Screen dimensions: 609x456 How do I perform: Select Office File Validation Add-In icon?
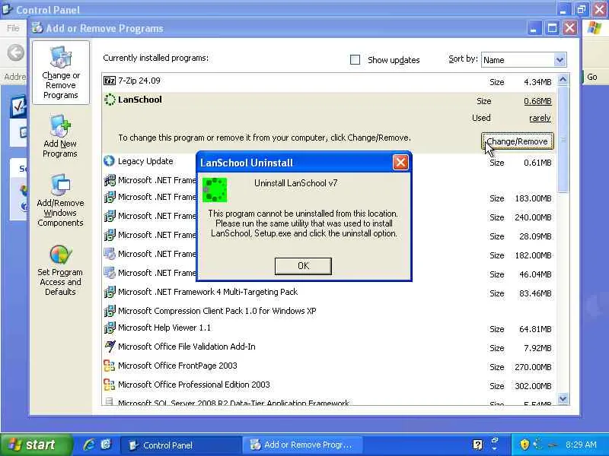point(110,347)
